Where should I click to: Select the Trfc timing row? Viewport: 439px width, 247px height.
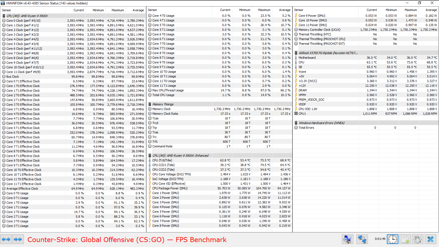click(219, 142)
